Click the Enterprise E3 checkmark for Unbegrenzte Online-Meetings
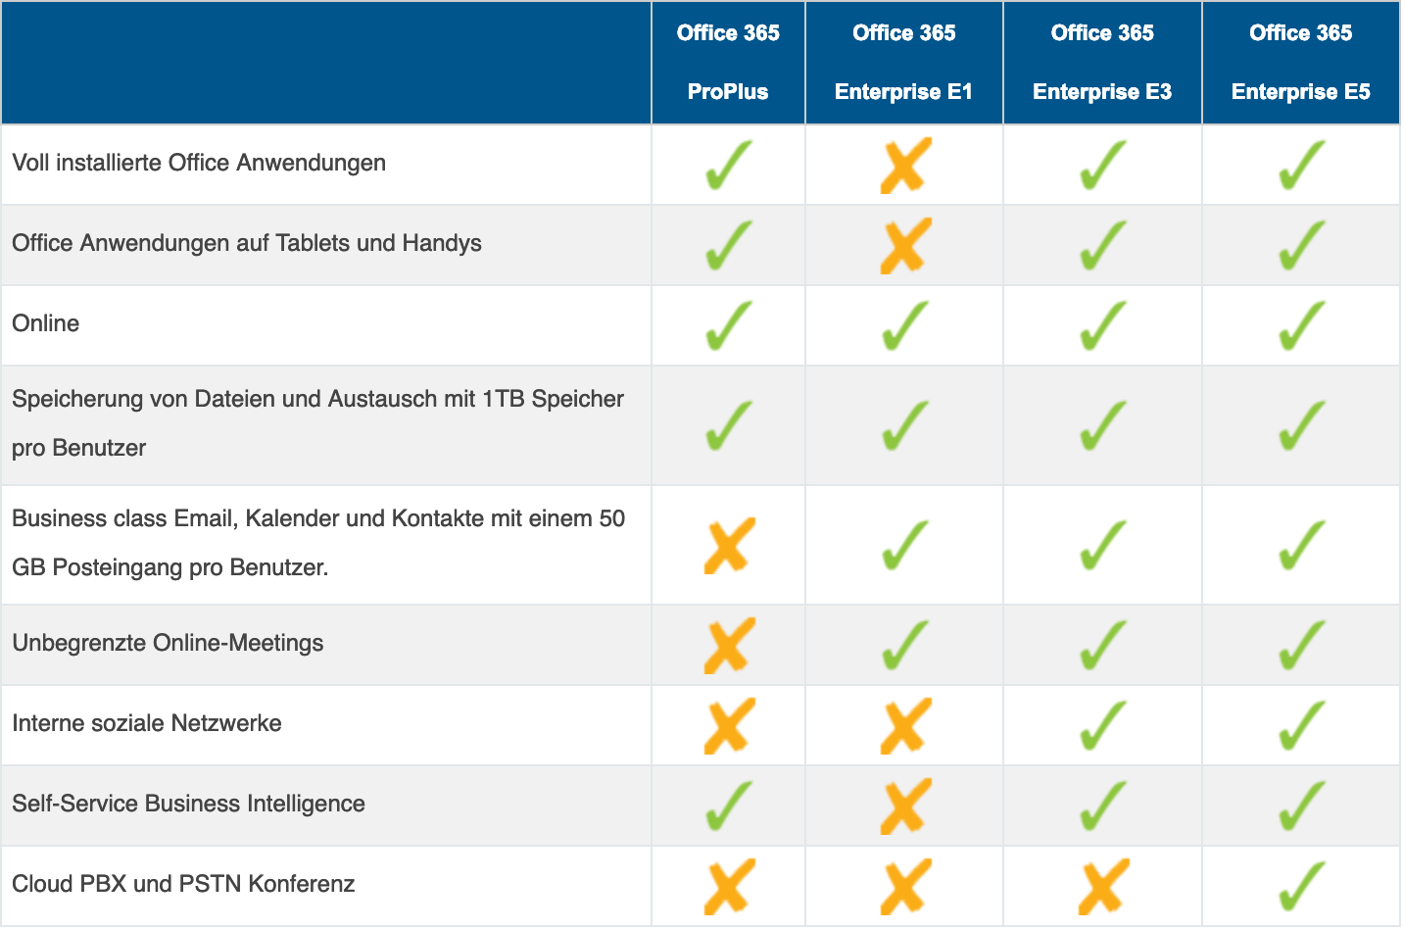 pyautogui.click(x=1103, y=645)
